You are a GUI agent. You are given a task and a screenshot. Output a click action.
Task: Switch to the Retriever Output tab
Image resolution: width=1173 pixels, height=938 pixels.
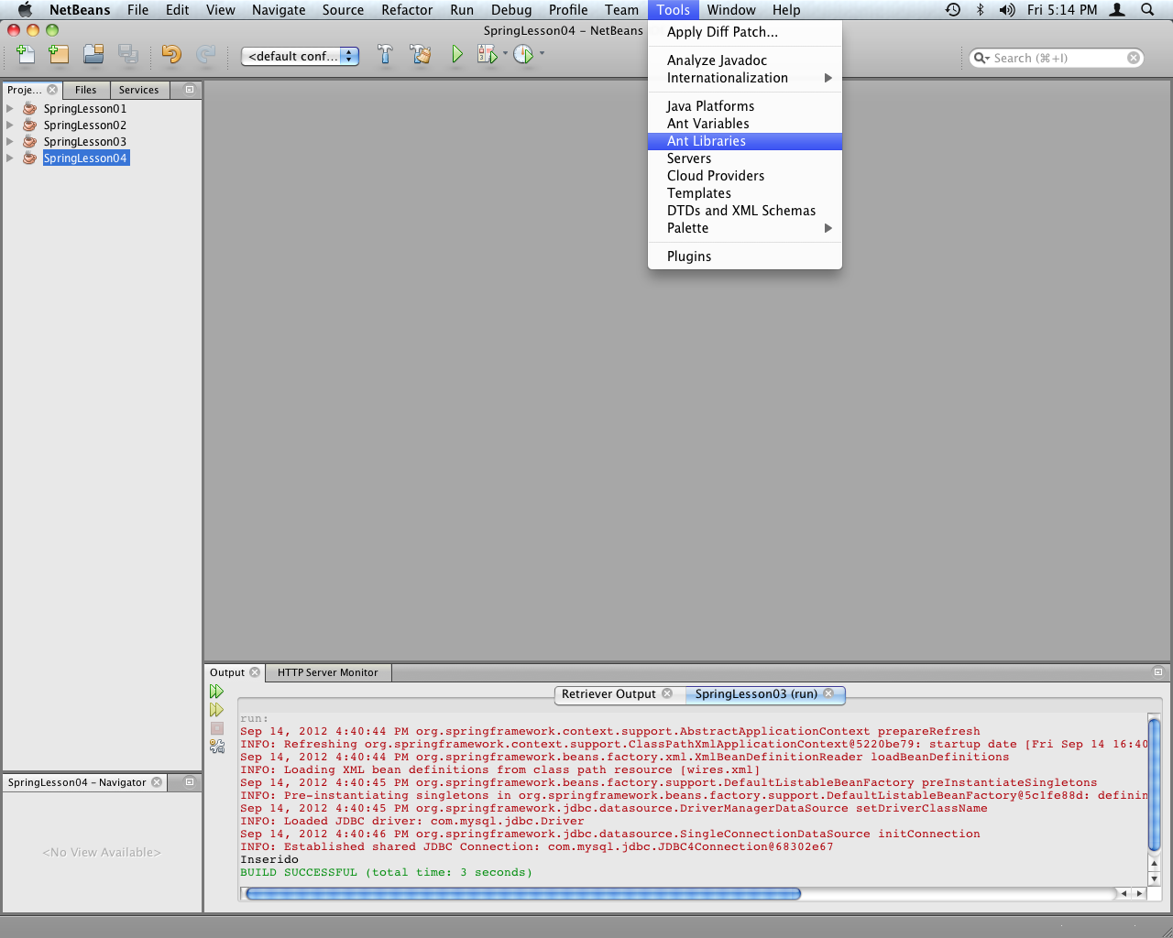coord(608,693)
